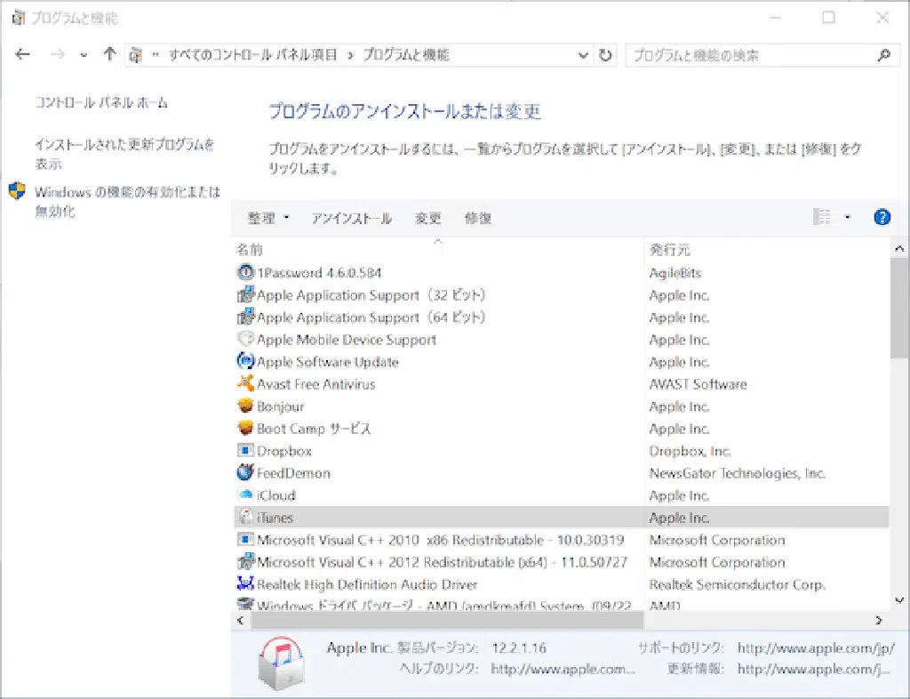This screenshot has height=699, width=910.
Task: Expand recent locations arrow near navigation buttons
Action: tap(84, 55)
